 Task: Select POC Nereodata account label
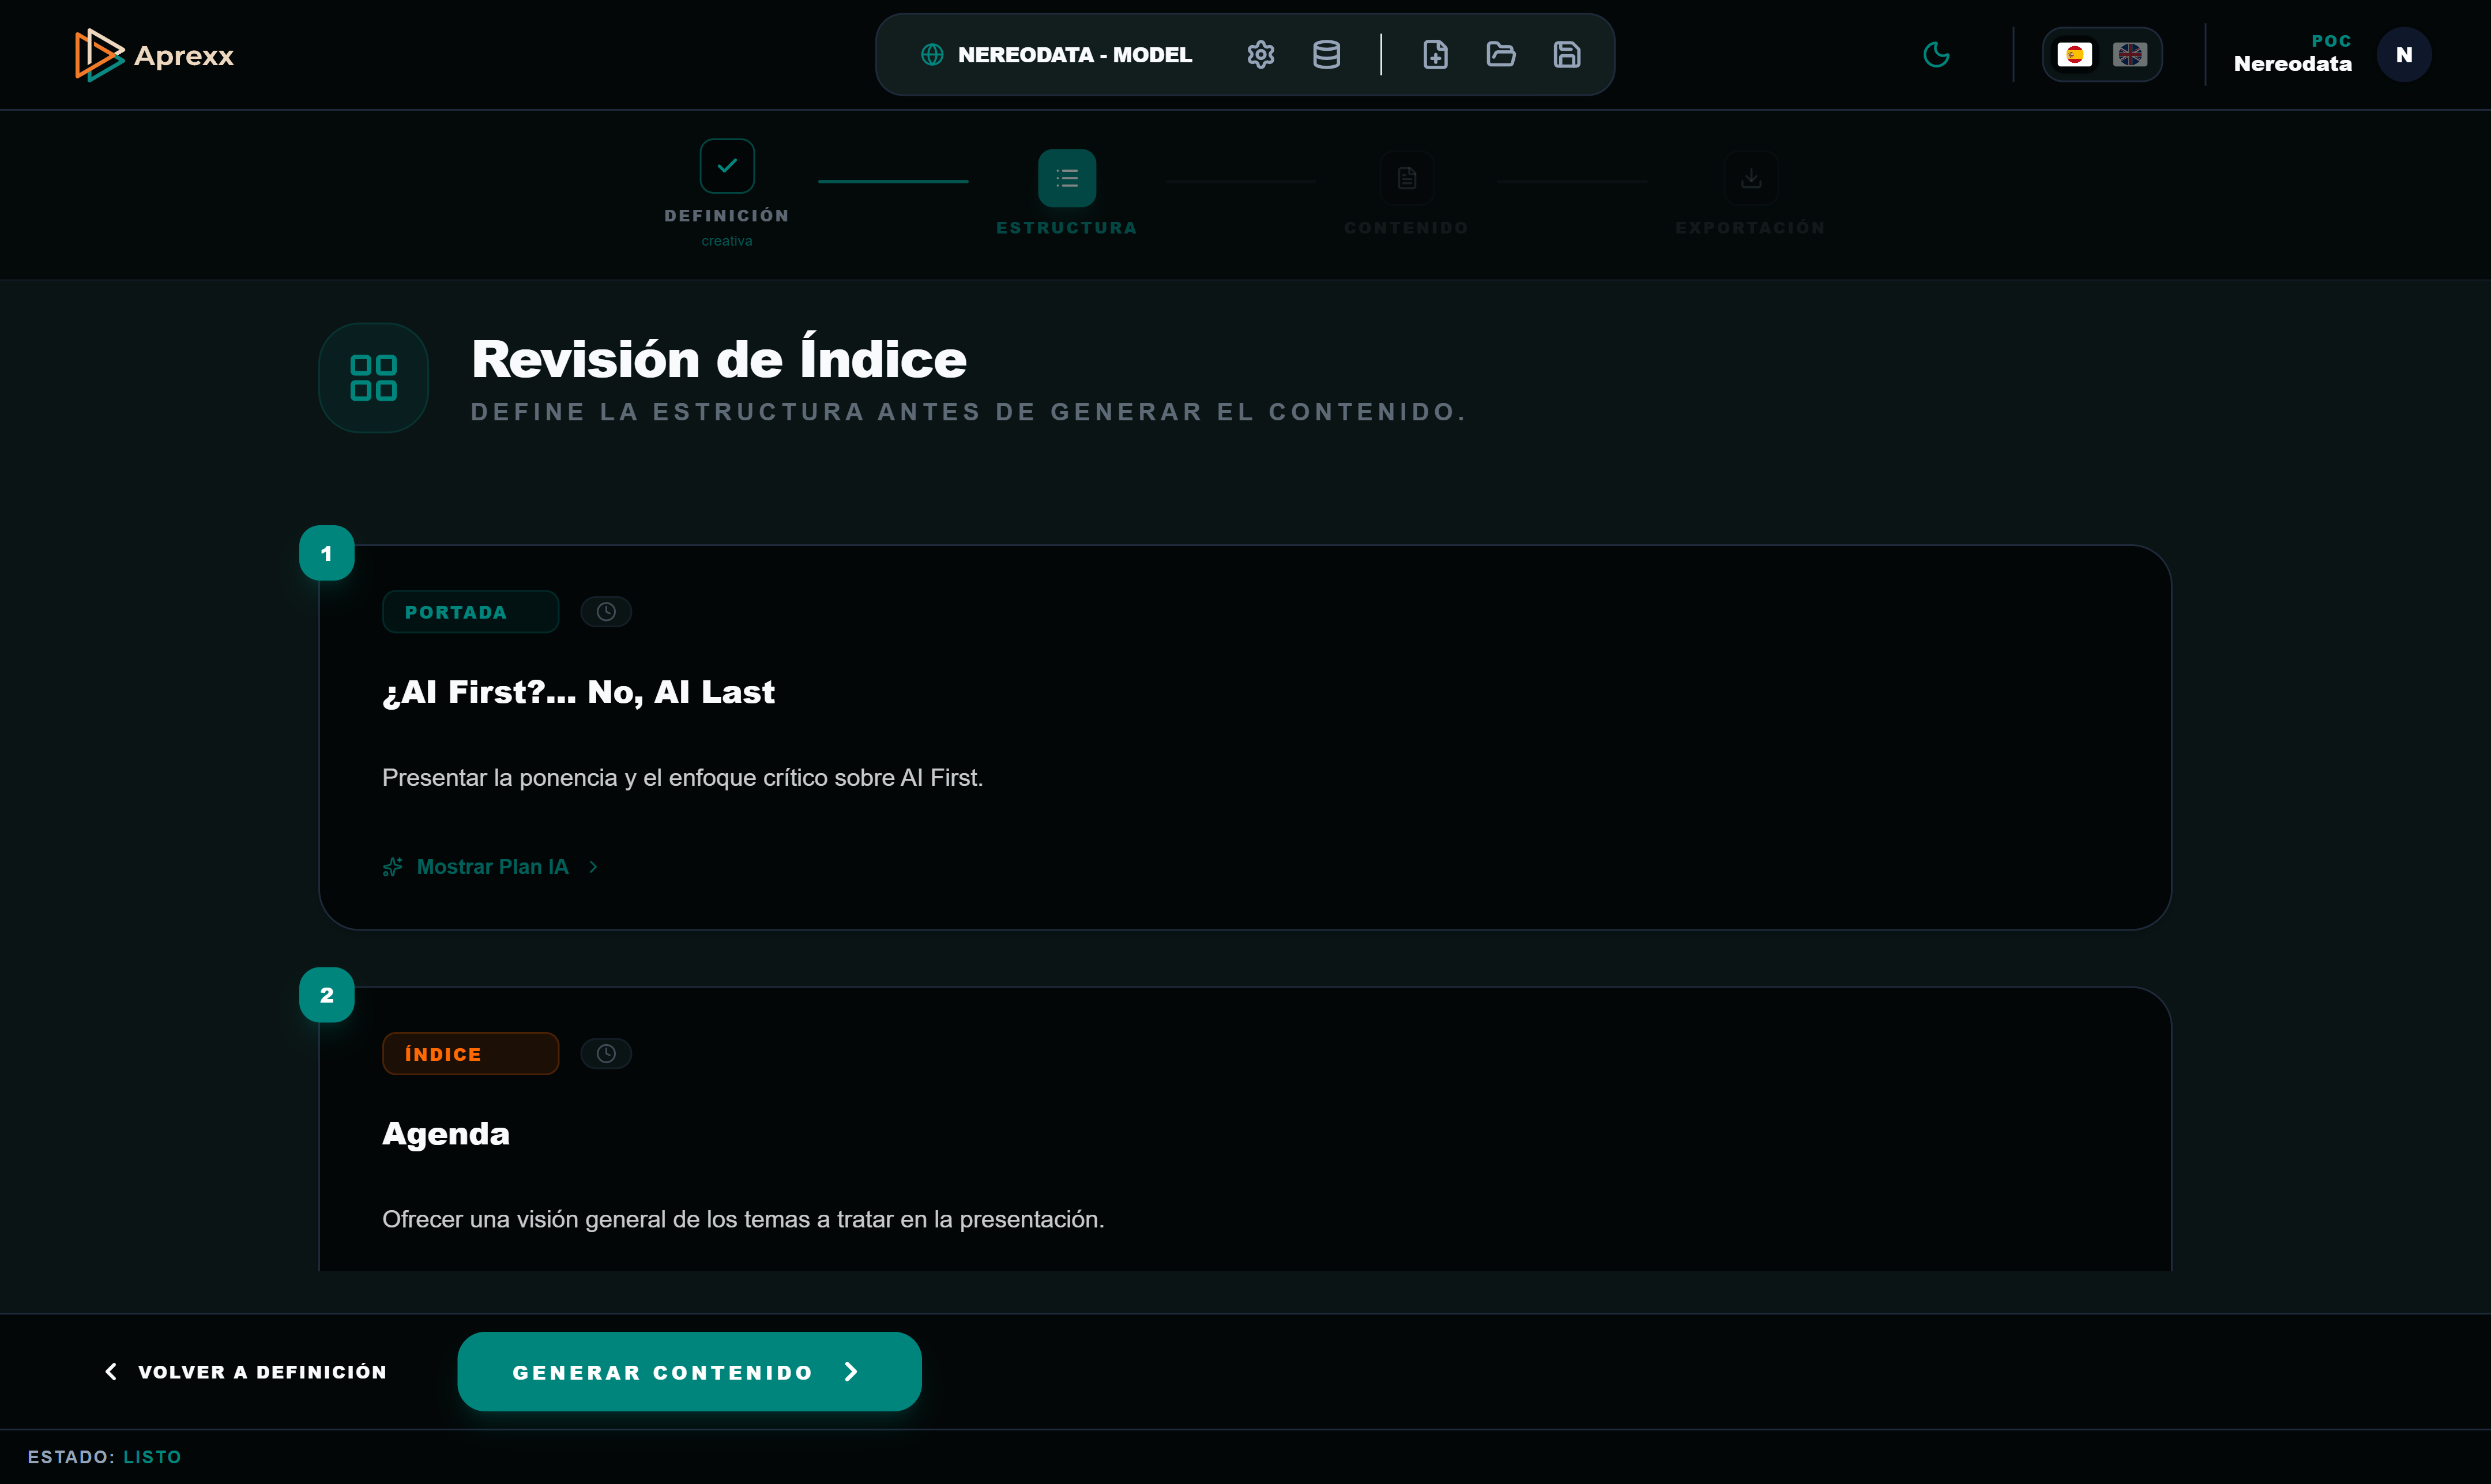coord(2292,54)
